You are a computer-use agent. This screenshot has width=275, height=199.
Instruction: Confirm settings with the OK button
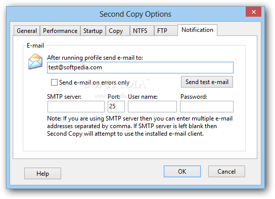pyautogui.click(x=182, y=172)
